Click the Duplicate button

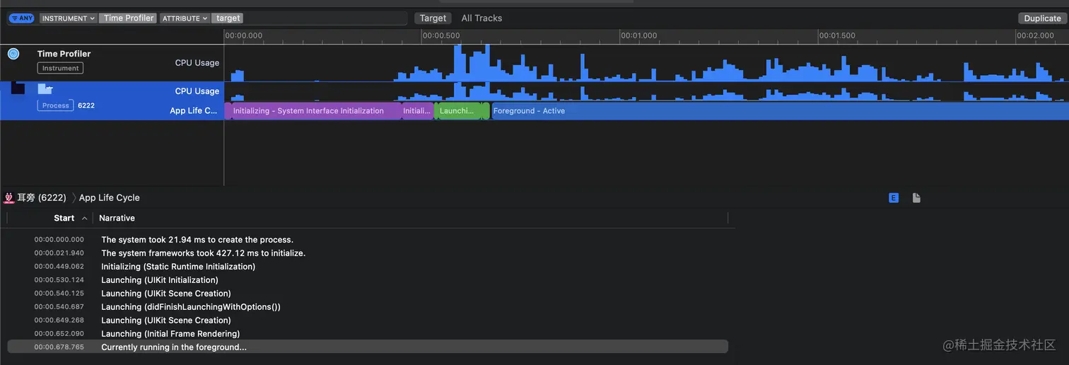pyautogui.click(x=1043, y=18)
